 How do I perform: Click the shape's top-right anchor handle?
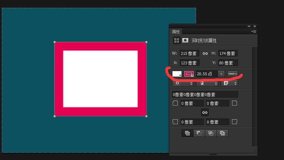147,42
